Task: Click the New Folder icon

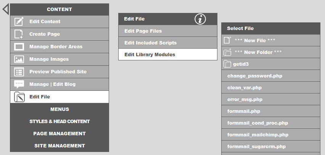Action: coord(228,52)
